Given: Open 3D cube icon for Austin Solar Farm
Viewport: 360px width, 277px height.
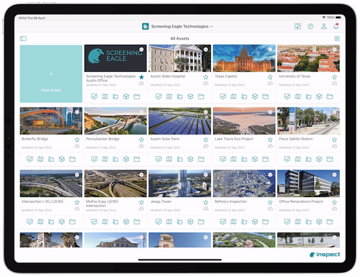Looking at the screenshot, I should click(x=190, y=159).
